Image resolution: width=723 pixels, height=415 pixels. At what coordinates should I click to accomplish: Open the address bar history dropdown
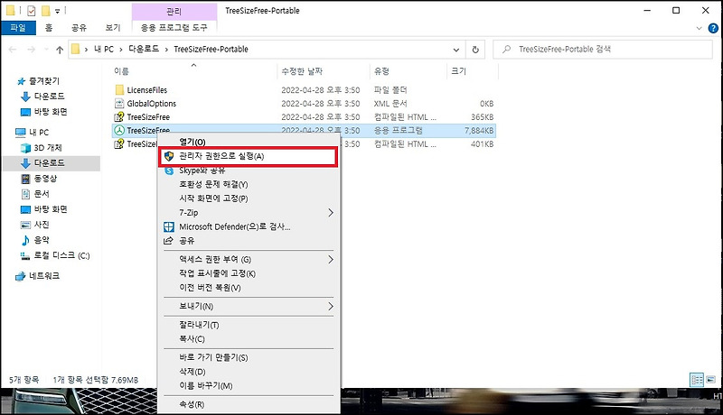[456, 50]
